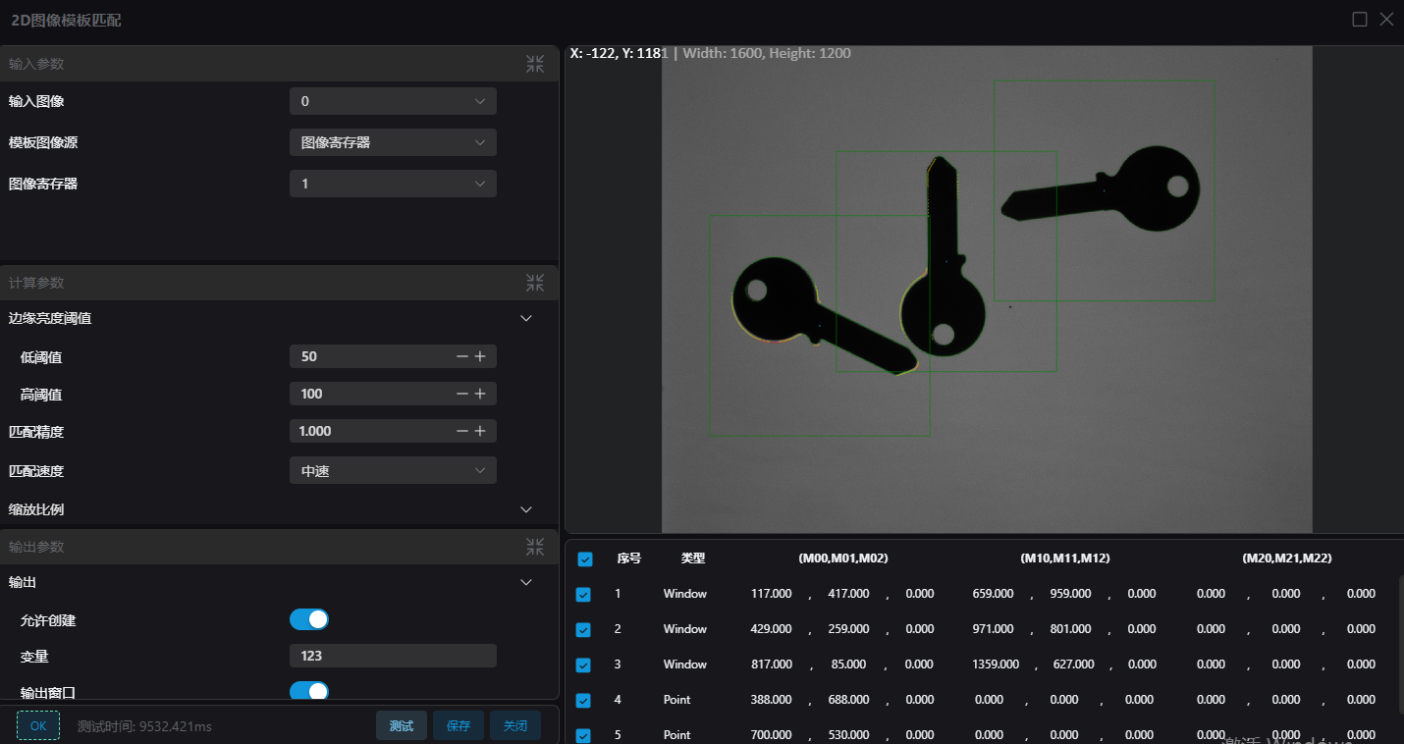
Task: Maximize the 2D图像模板匹配 window
Action: [1360, 20]
